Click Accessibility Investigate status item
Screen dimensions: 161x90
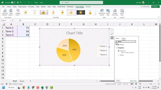[x=16, y=84]
